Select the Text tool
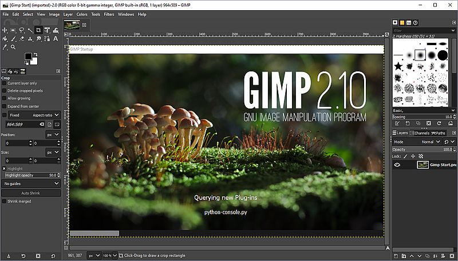The width and height of the screenshot is (458, 261). click(x=56, y=38)
